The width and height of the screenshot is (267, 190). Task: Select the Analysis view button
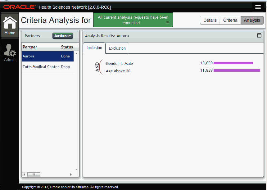tap(252, 20)
